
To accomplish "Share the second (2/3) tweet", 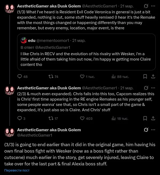I will pos(153,118).
